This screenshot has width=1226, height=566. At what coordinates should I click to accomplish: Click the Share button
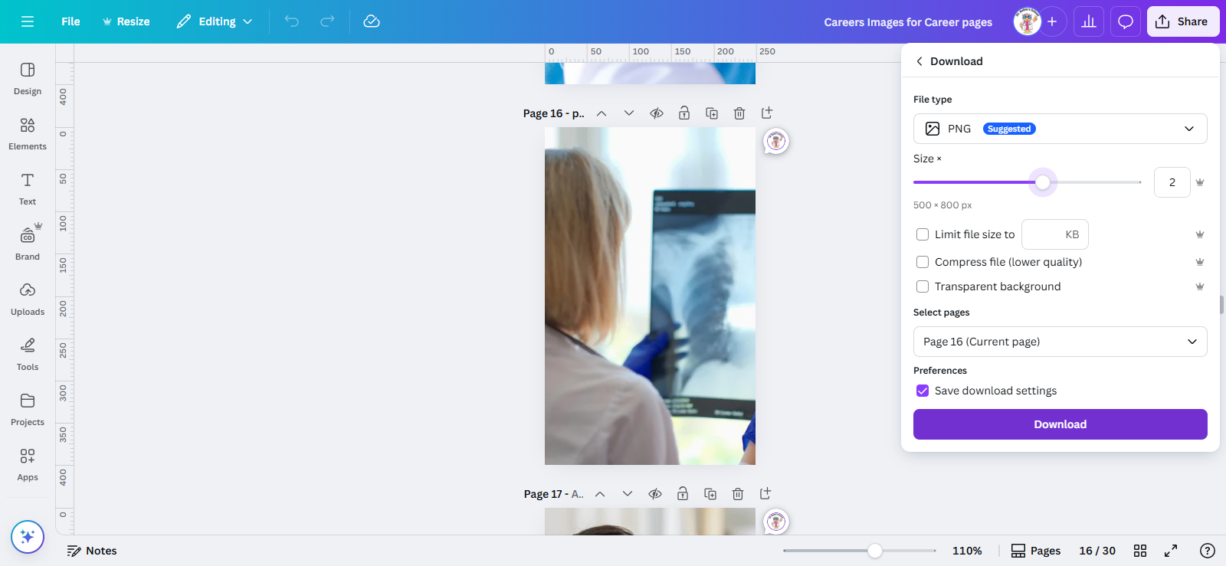tap(1183, 21)
